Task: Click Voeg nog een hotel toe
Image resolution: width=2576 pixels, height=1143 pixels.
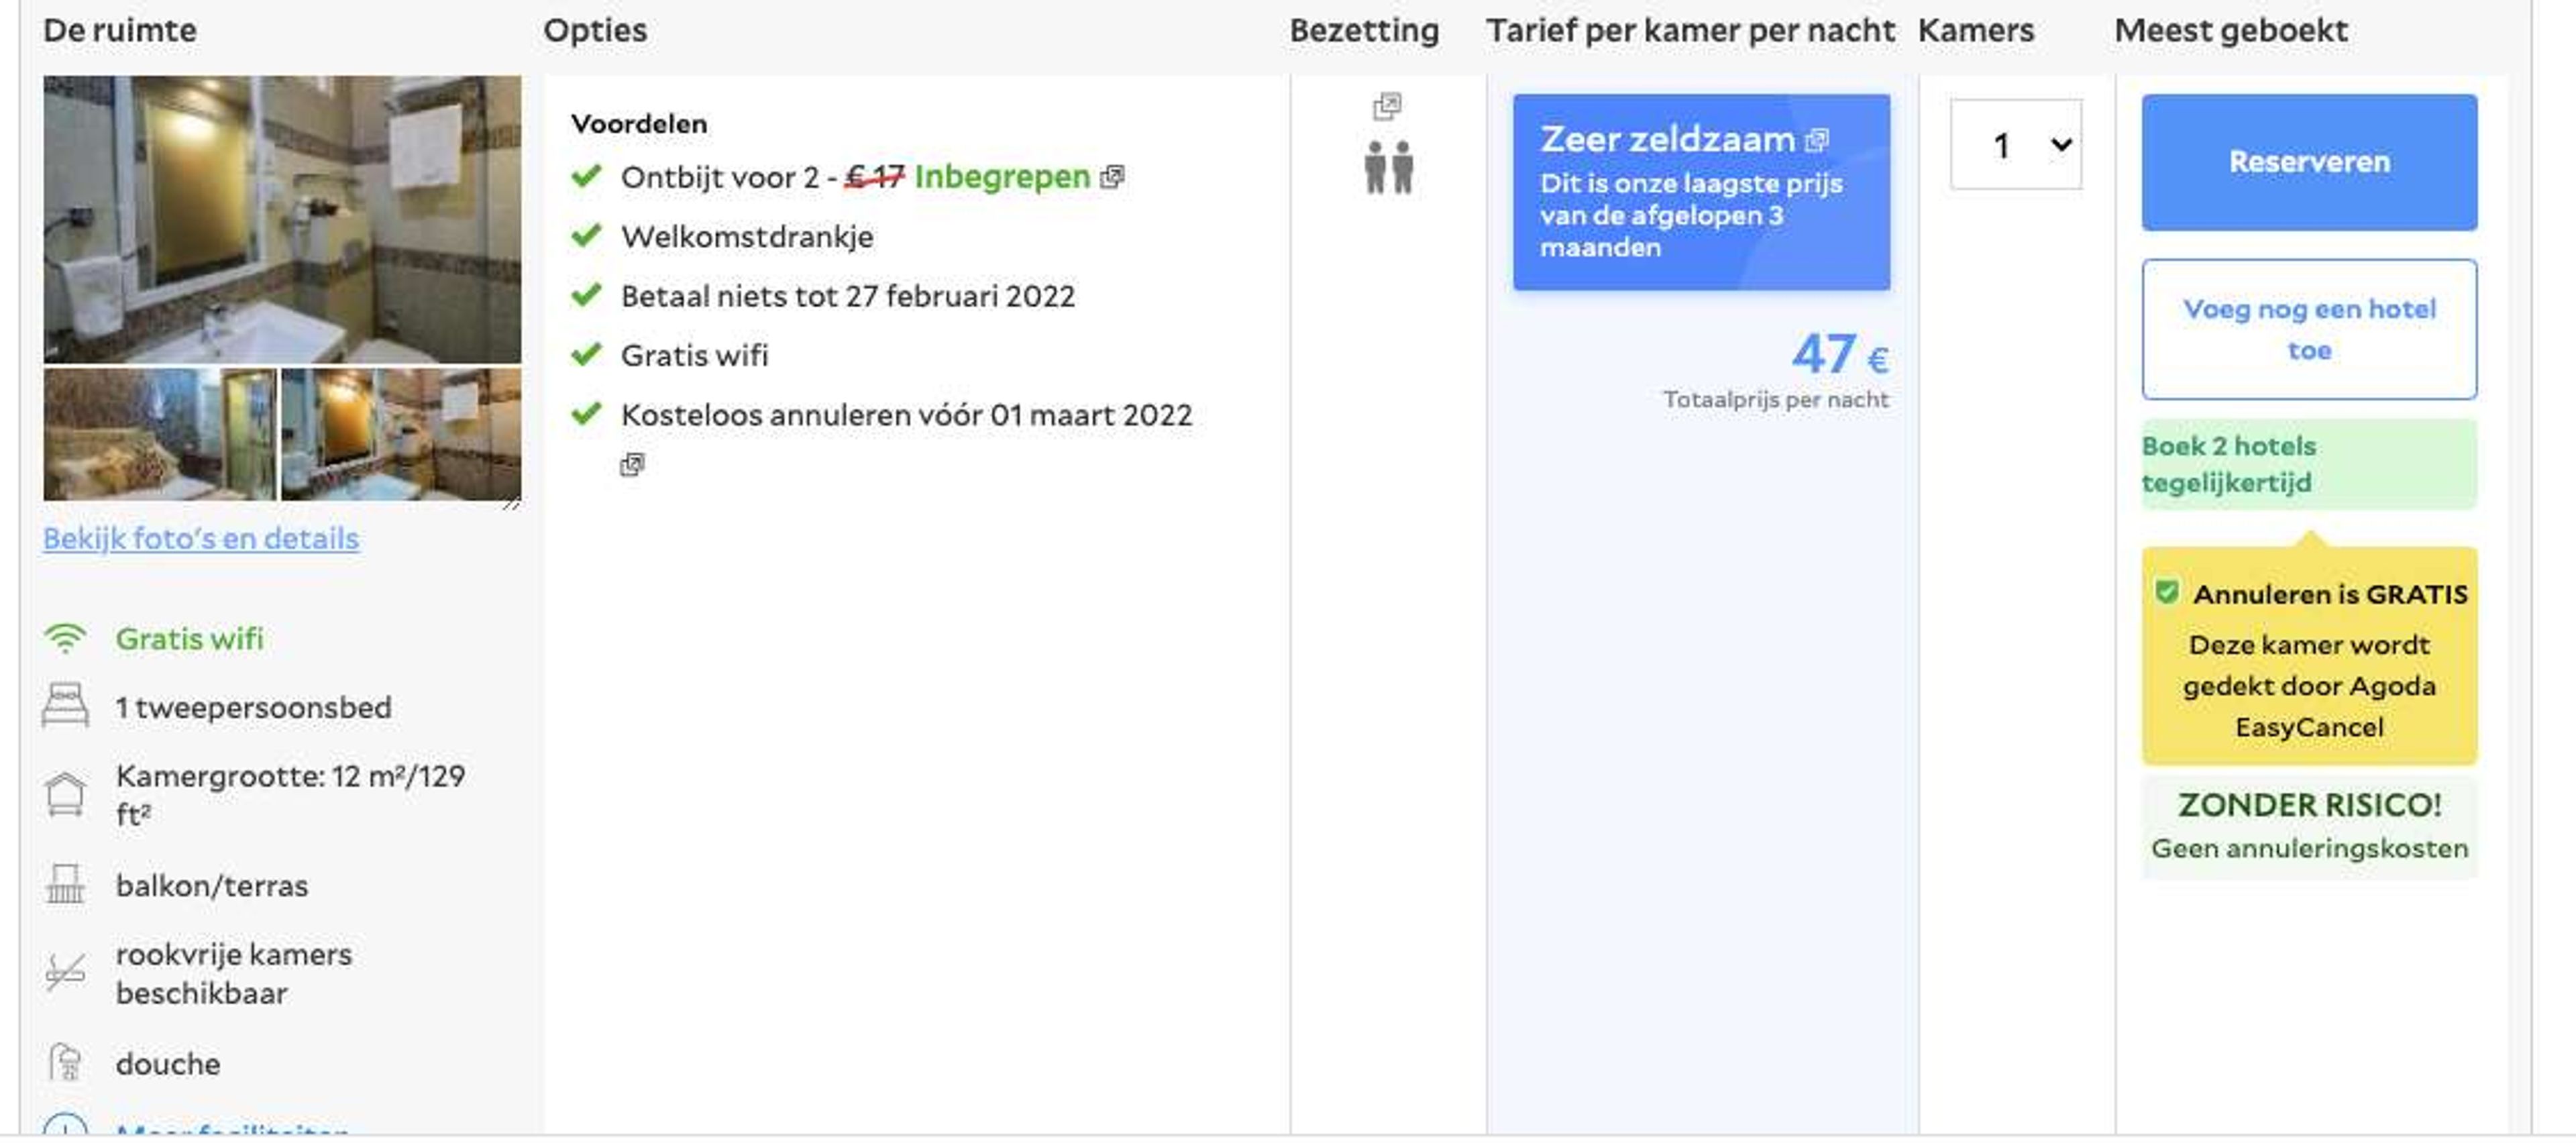Action: coord(2309,330)
